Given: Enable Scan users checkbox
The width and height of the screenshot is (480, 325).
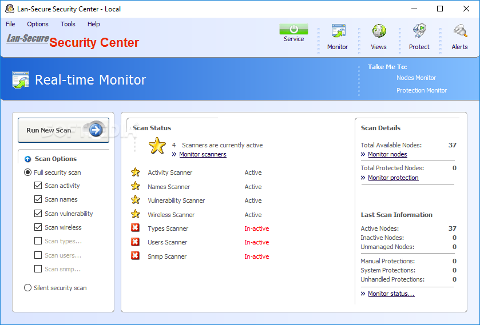Looking at the screenshot, I should click(38, 255).
